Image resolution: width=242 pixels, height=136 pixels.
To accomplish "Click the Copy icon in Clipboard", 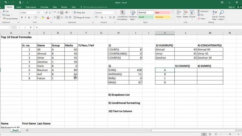I will tap(4, 15).
